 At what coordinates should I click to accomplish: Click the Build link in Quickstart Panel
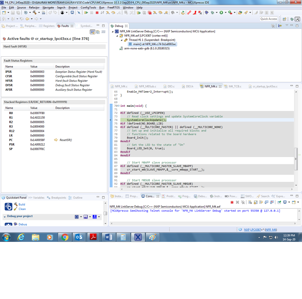[x=22, y=204]
